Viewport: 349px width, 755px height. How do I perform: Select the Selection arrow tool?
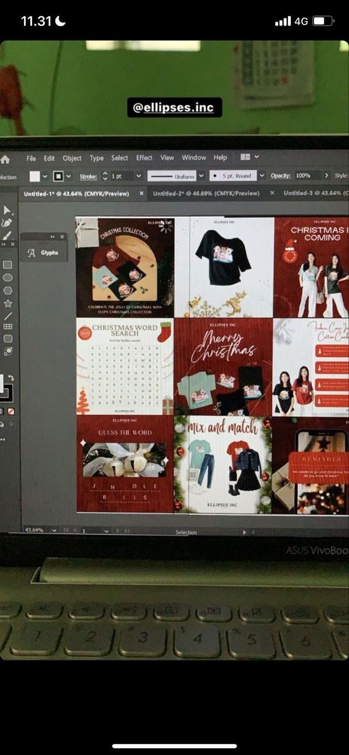click(x=7, y=210)
